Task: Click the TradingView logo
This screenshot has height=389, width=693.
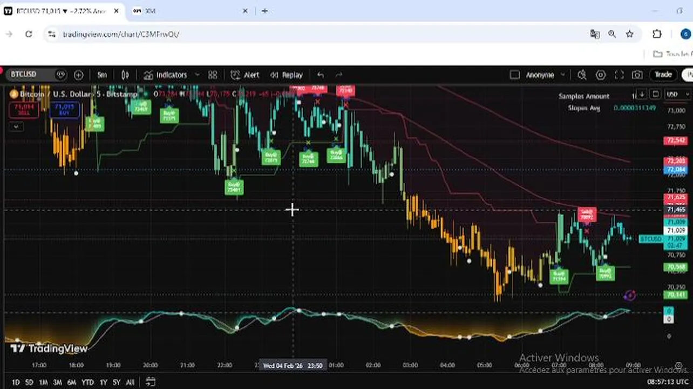Action: (x=49, y=348)
